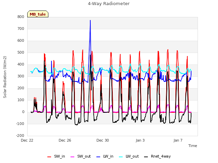Click the cyan LW_out legend color marker
The height and width of the screenshot is (163, 218).
coord(121,157)
